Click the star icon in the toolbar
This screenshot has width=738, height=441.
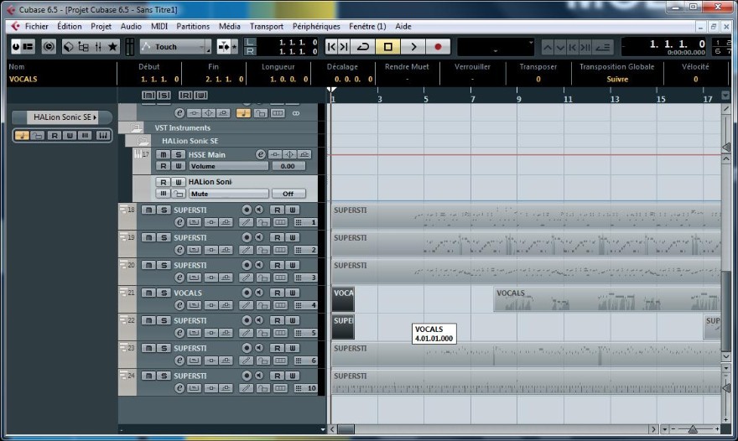(112, 46)
